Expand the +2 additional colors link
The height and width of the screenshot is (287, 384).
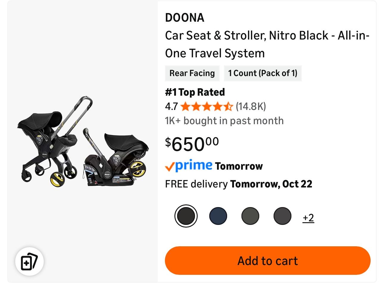click(308, 217)
